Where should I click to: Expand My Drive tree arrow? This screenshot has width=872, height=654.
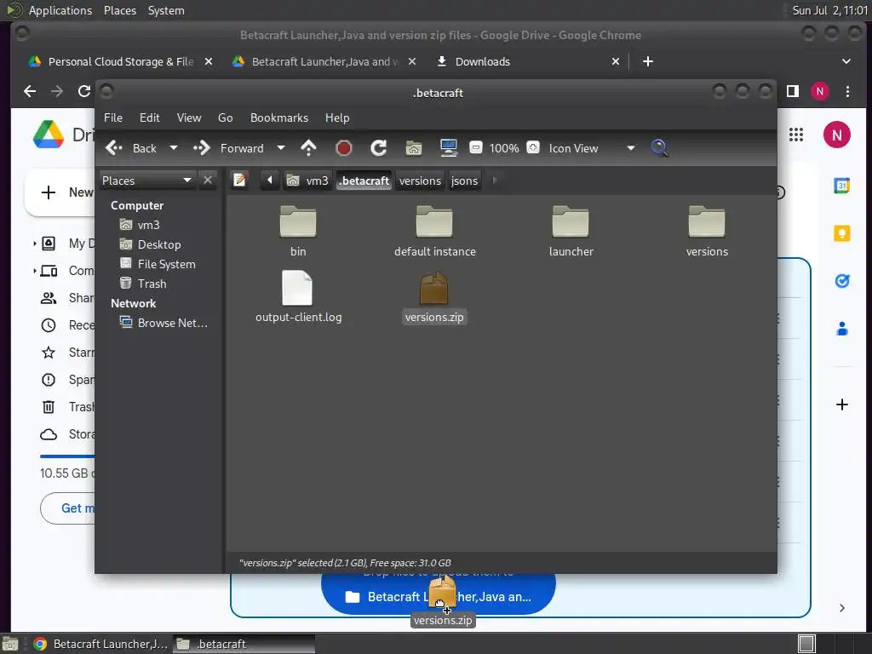pyautogui.click(x=34, y=243)
